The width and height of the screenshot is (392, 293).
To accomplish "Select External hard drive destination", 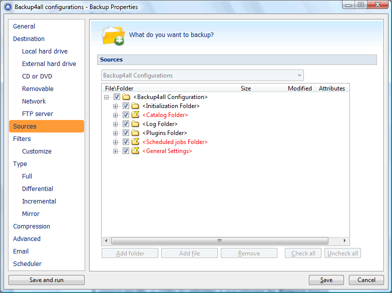I will coord(49,63).
